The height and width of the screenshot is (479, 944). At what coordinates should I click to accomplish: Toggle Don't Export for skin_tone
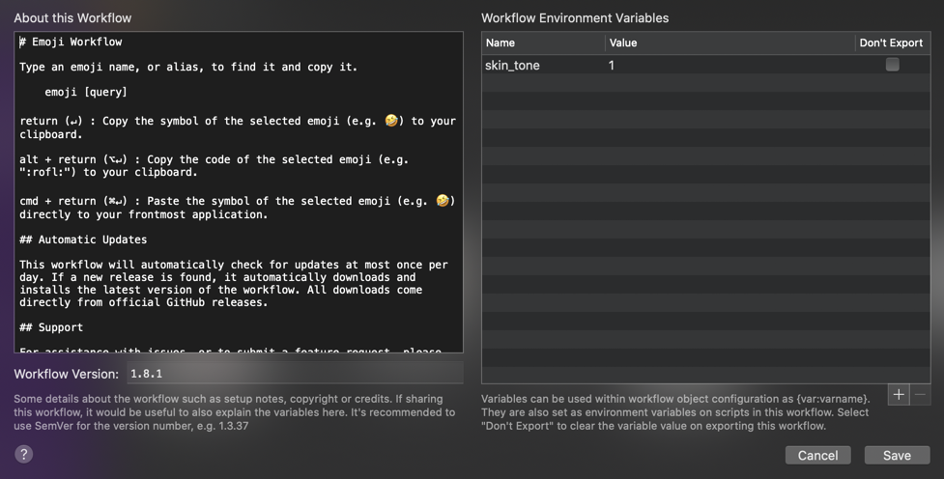[892, 65]
